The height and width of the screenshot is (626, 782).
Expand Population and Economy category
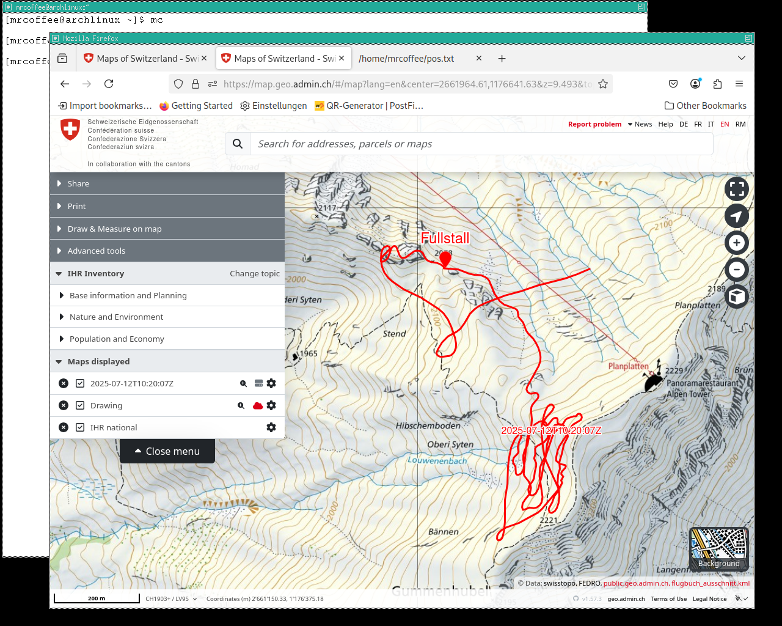click(167, 339)
